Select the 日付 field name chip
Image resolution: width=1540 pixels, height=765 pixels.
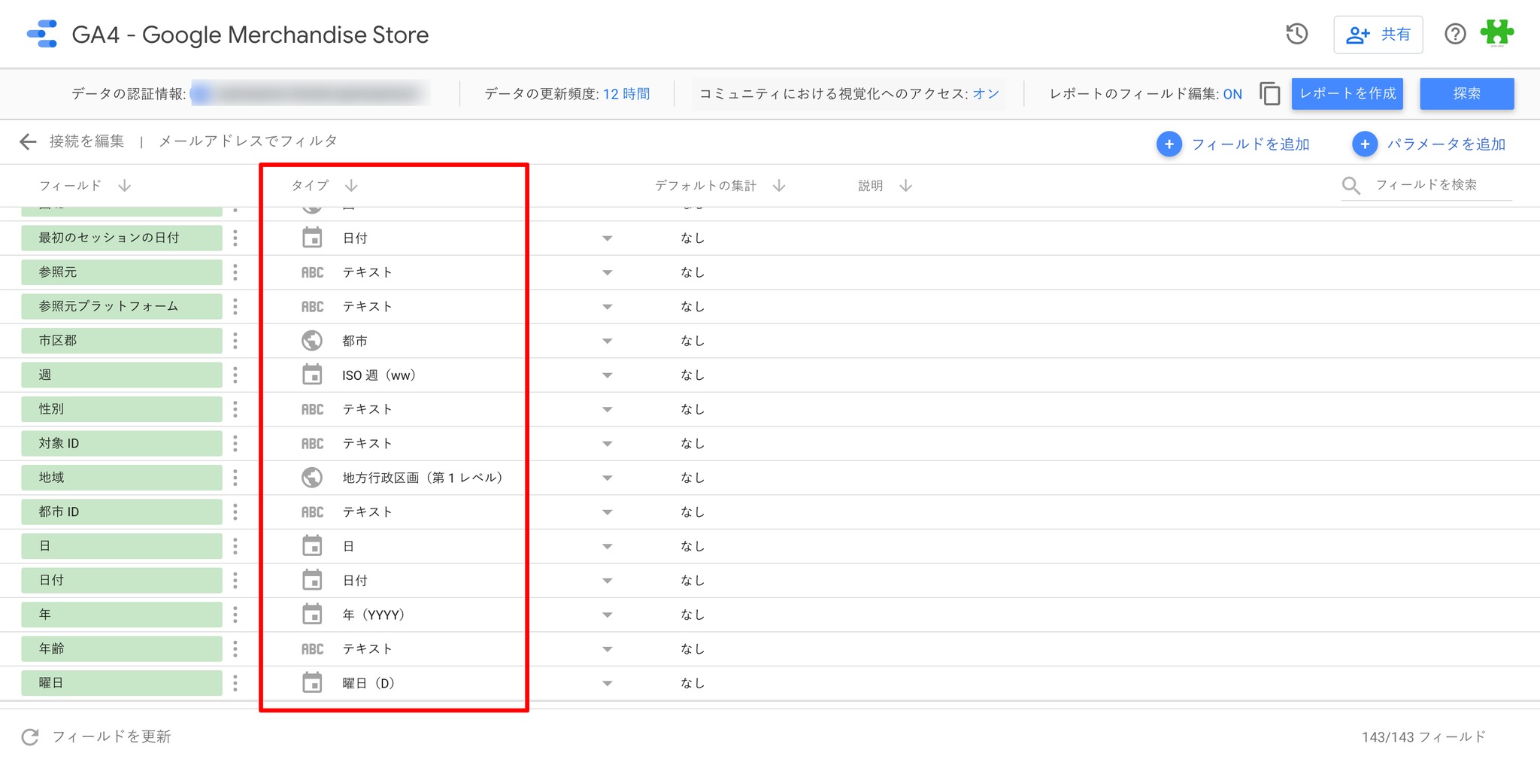[122, 580]
